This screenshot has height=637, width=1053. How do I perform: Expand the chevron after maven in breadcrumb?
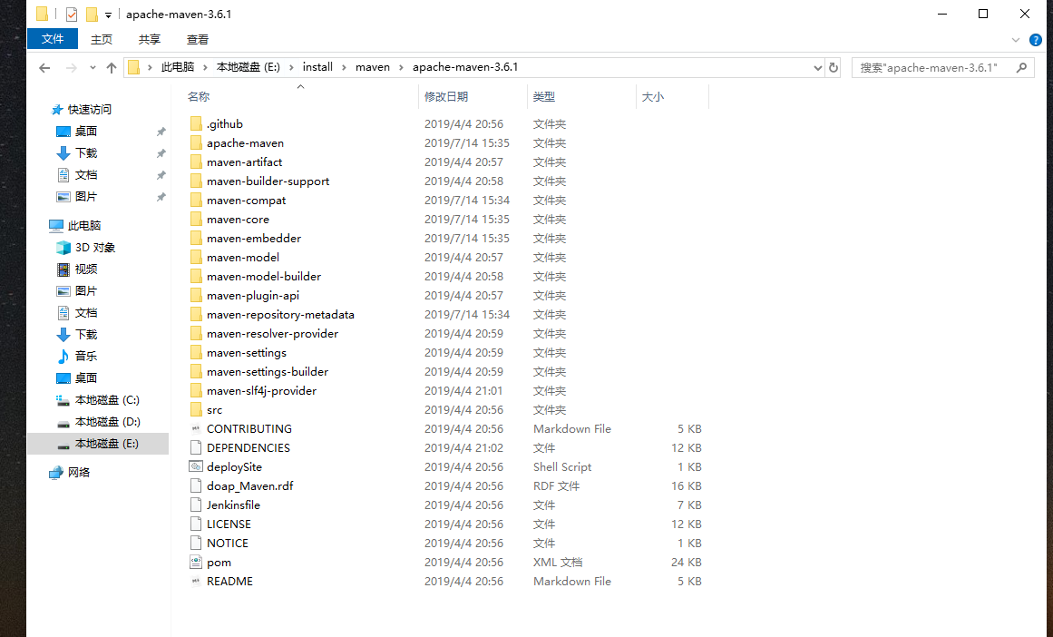401,67
